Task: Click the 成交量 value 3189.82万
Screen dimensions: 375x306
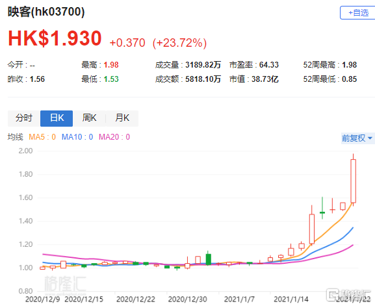Action: 203,65
